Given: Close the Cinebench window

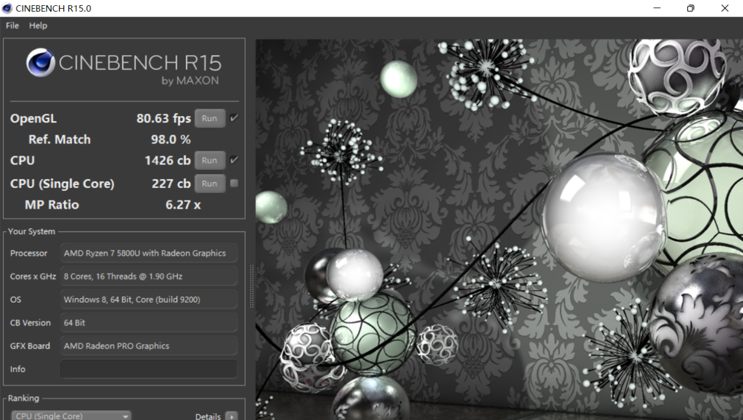Looking at the screenshot, I should pos(725,8).
